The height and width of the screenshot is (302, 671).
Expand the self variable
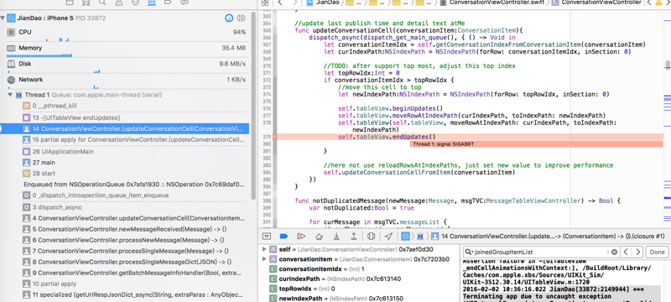[x=265, y=249]
